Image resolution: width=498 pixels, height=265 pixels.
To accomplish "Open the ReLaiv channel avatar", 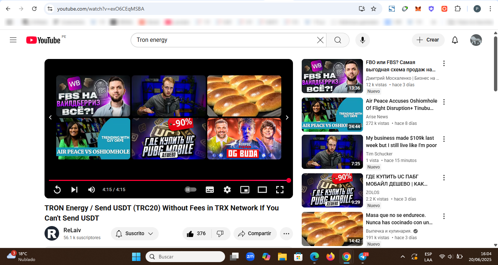I will (x=52, y=233).
